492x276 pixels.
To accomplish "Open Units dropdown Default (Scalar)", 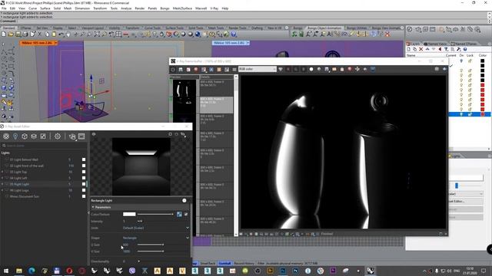I will [156, 228].
